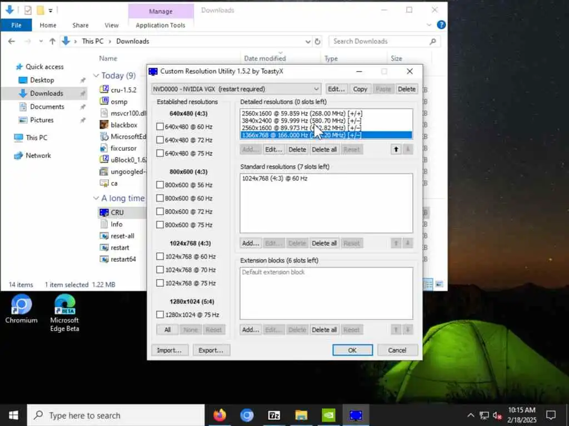Click the search magnifier in Search Downloads
The width and height of the screenshot is (569, 426).
[432, 41]
